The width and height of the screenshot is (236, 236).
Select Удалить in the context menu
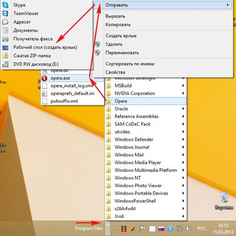[163, 44]
